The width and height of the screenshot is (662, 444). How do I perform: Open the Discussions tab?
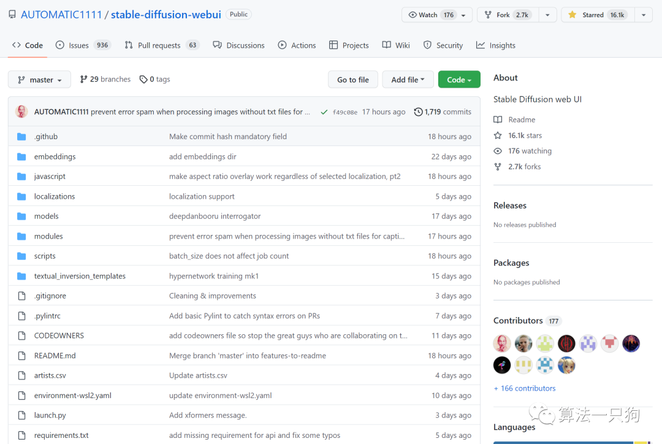239,45
